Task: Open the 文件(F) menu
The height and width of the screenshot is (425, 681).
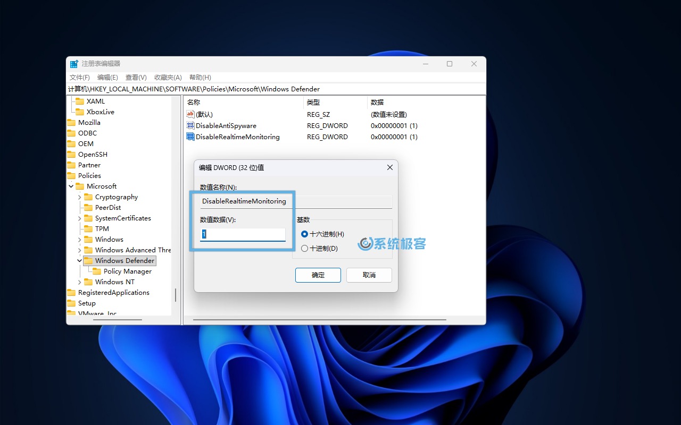Action: (80, 78)
